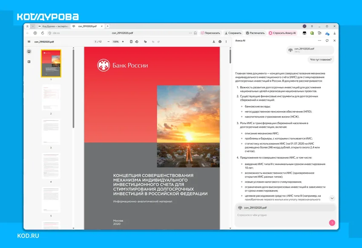Viewport: 362px width, 248px height.
Task: Zoom in the PDF with plus
Action: pyautogui.click(x=123, y=42)
